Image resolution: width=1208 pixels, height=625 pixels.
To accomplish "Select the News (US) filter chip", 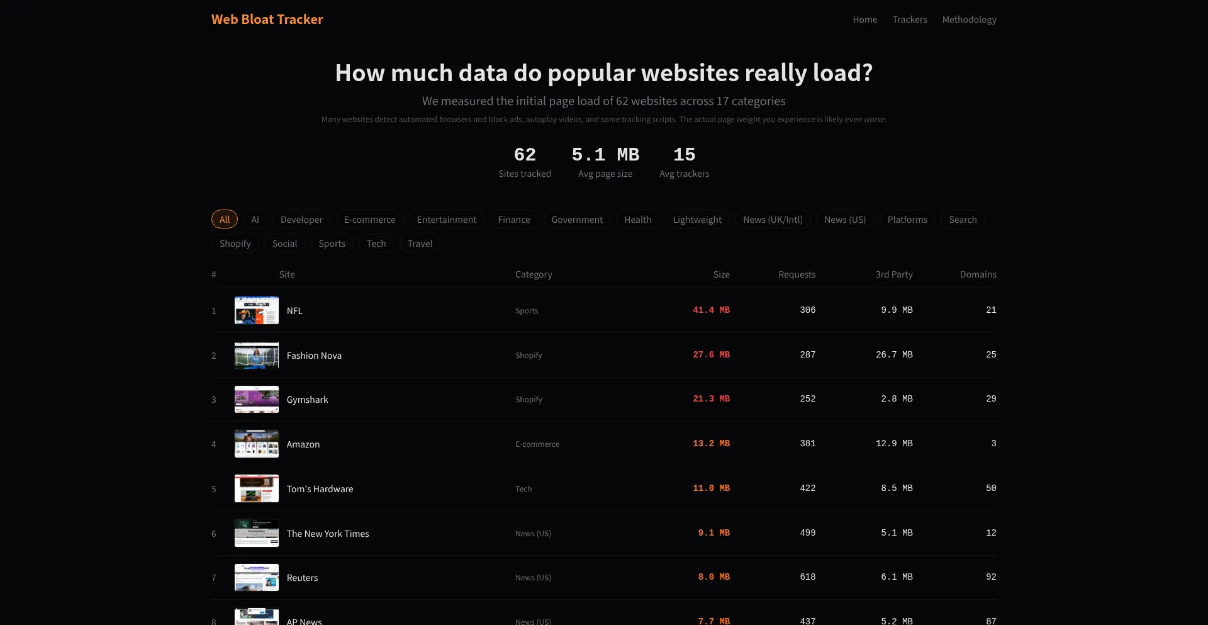I will (x=845, y=219).
